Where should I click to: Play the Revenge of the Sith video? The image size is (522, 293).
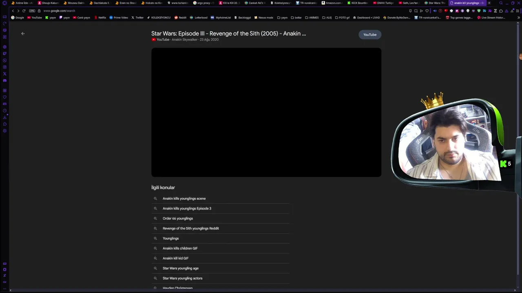click(x=266, y=112)
